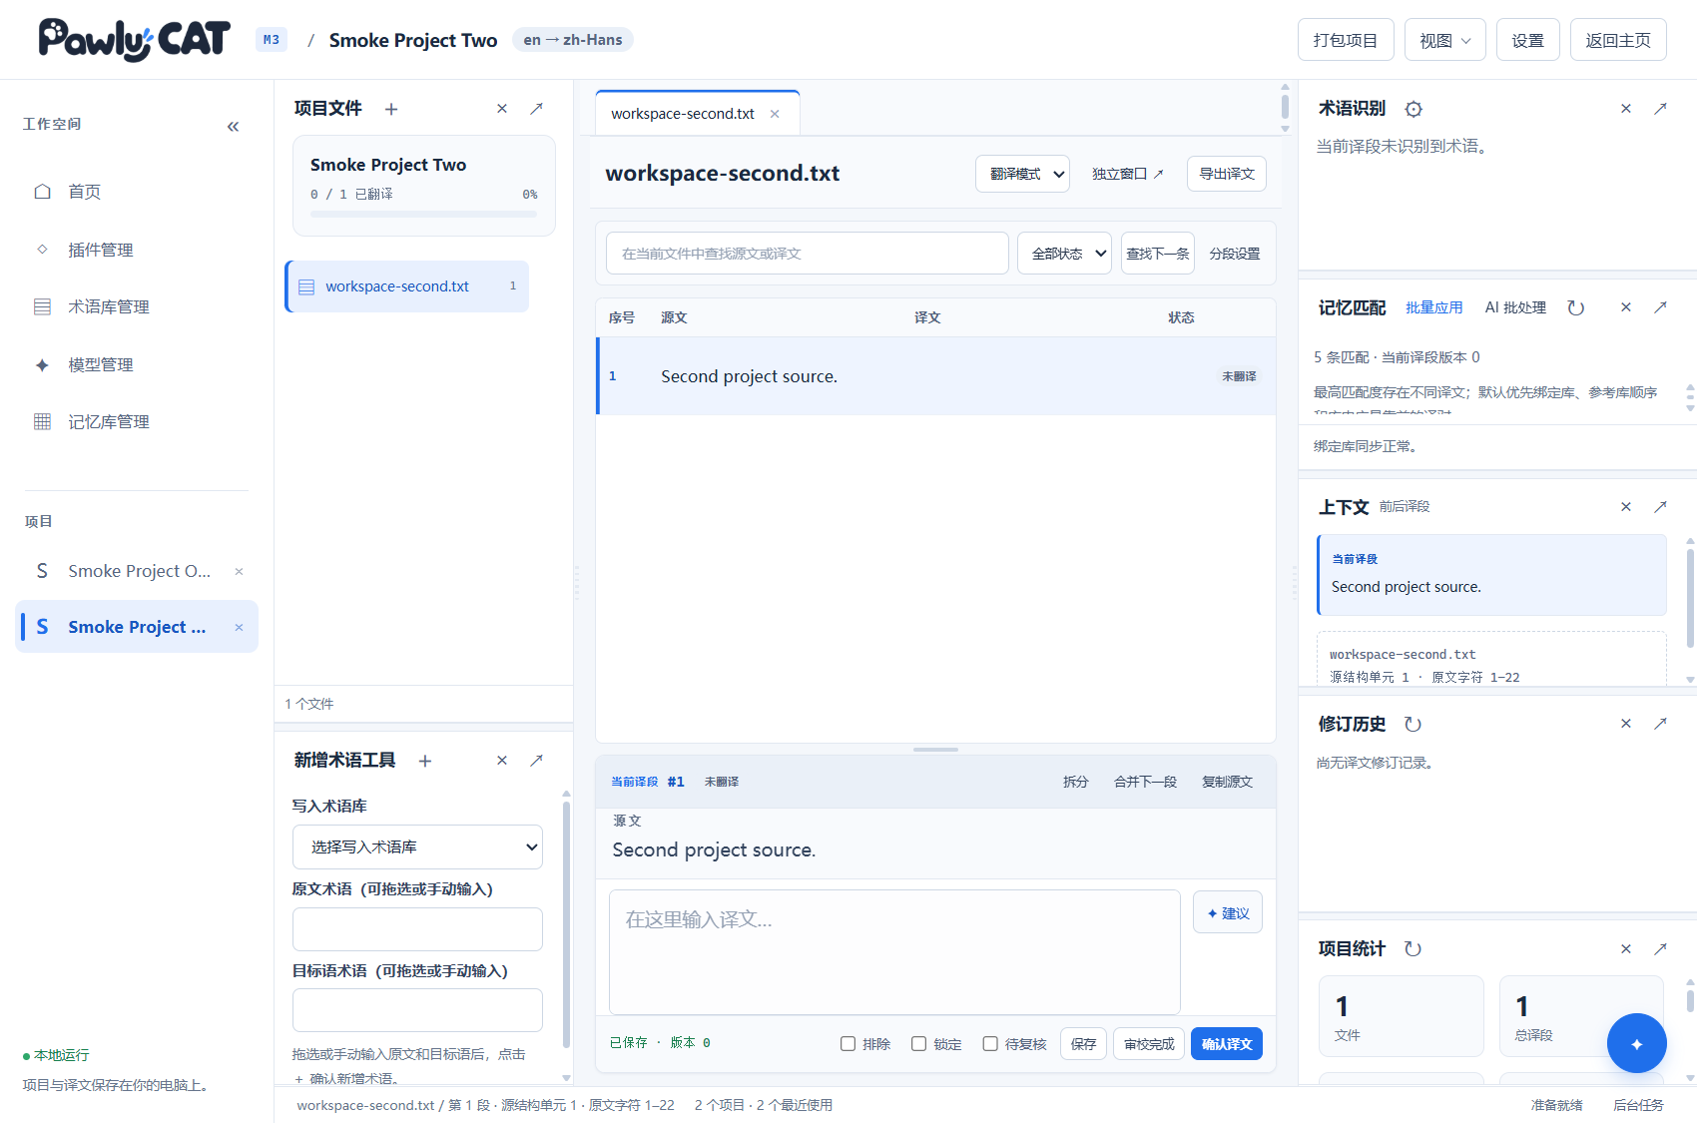Click the 确认译文 button
Viewport: 1697px width, 1123px height.
[x=1227, y=1044]
